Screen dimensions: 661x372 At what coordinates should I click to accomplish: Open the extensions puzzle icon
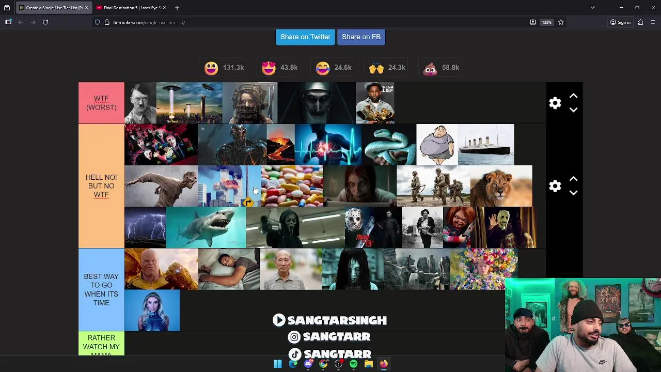[x=640, y=22]
